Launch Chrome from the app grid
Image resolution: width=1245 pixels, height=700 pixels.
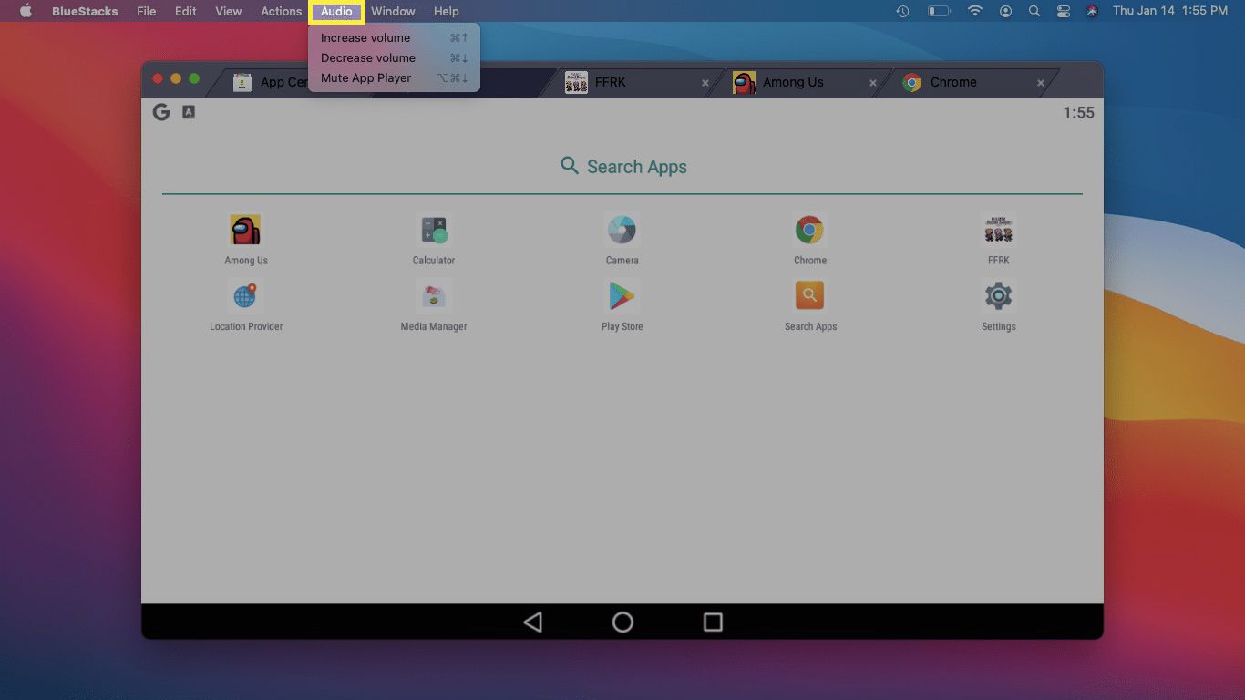[809, 230]
